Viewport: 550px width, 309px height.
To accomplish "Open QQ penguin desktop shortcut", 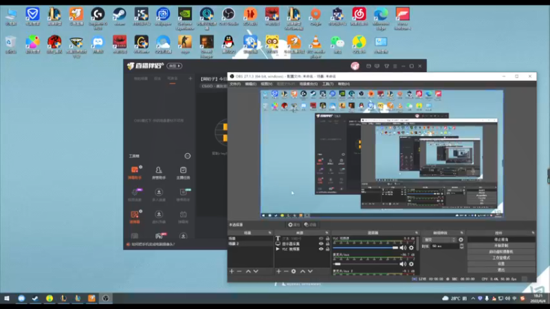I will [228, 44].
